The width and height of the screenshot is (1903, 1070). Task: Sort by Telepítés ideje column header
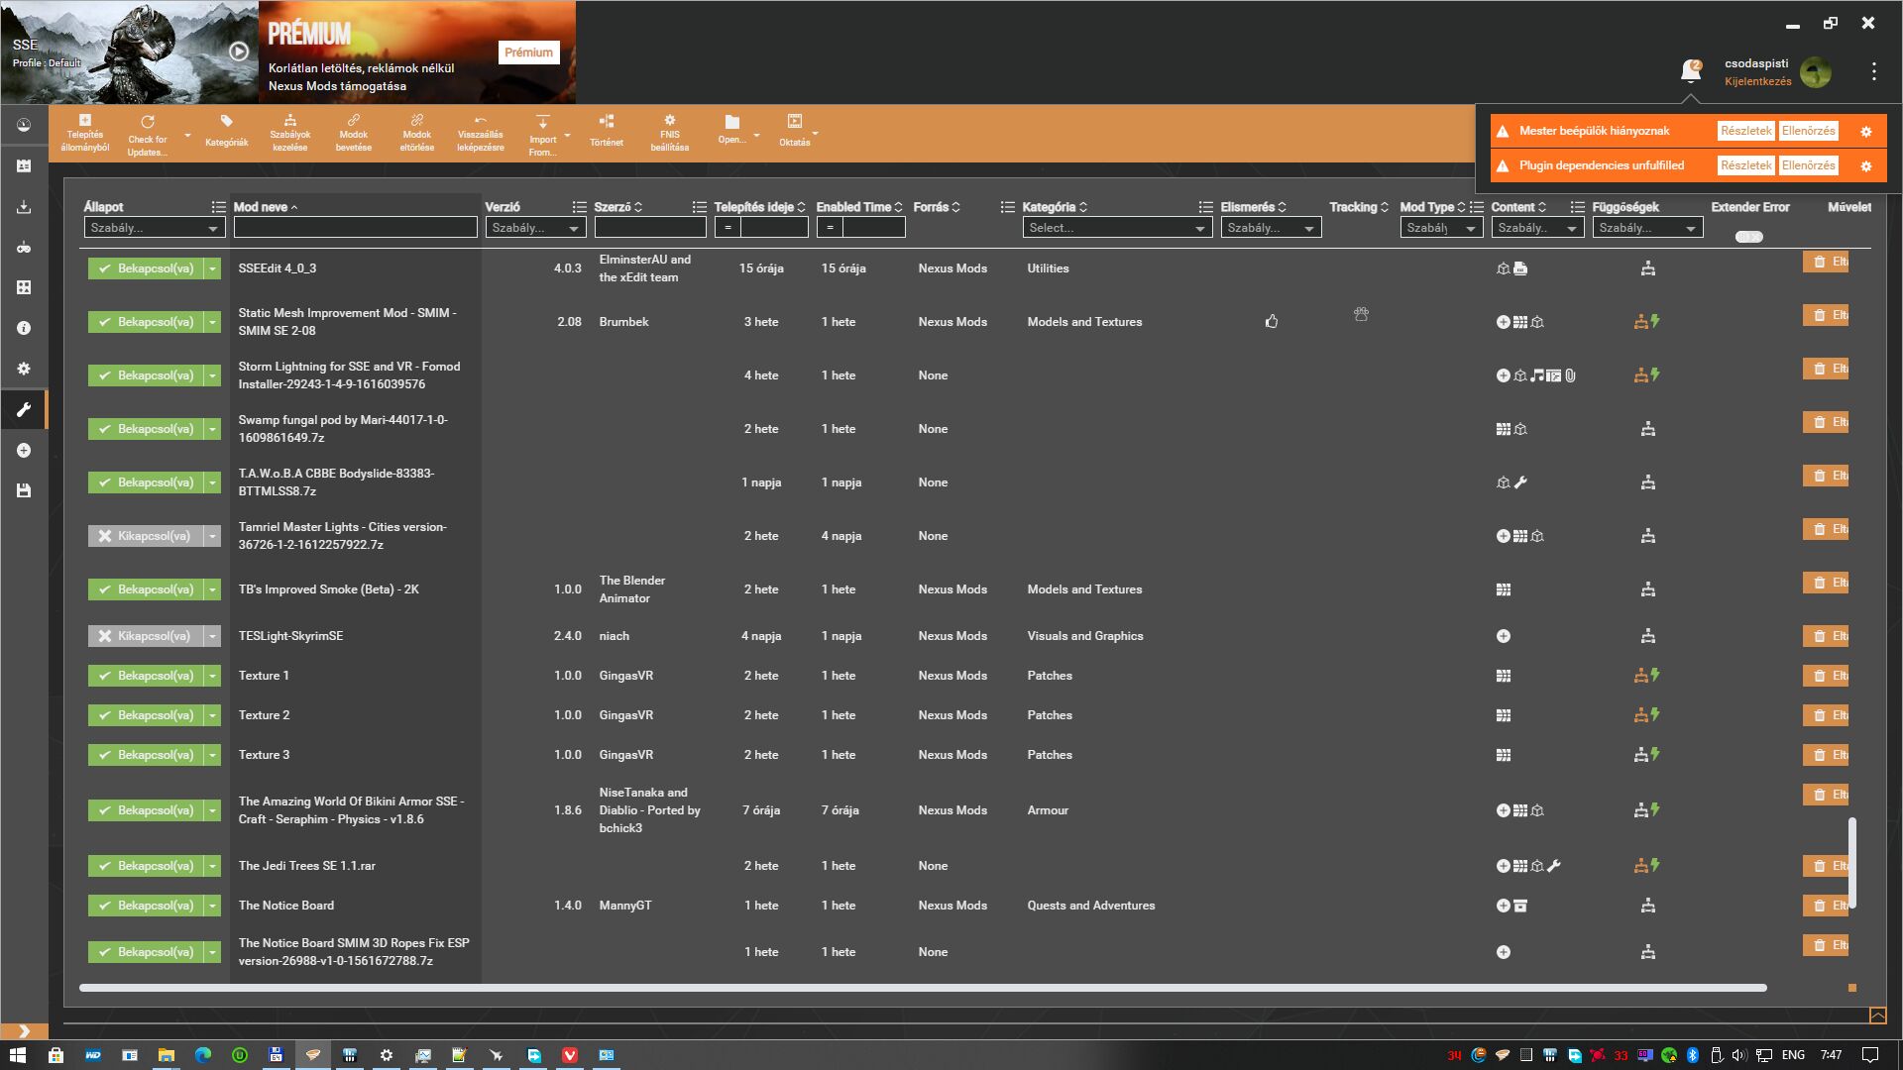click(x=760, y=207)
